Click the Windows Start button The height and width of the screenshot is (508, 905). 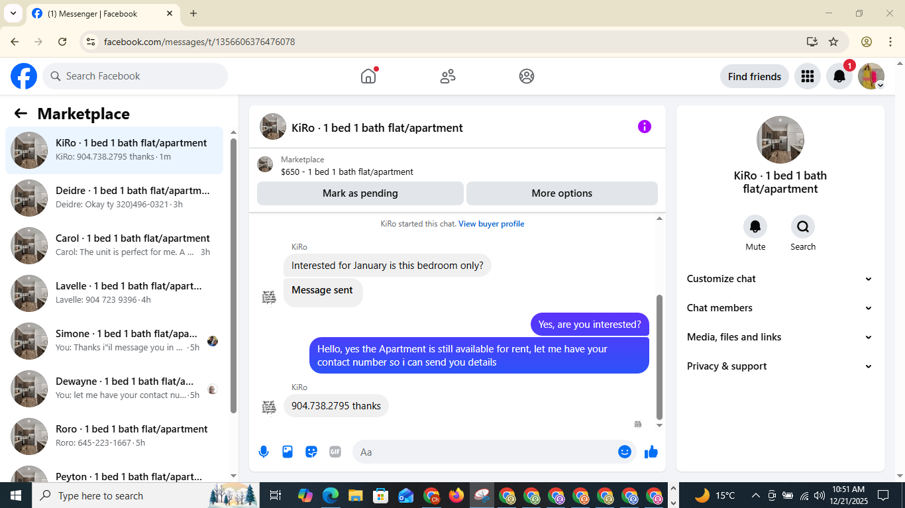point(15,495)
